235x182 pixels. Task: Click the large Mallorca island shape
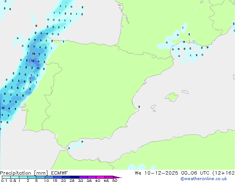172,97
